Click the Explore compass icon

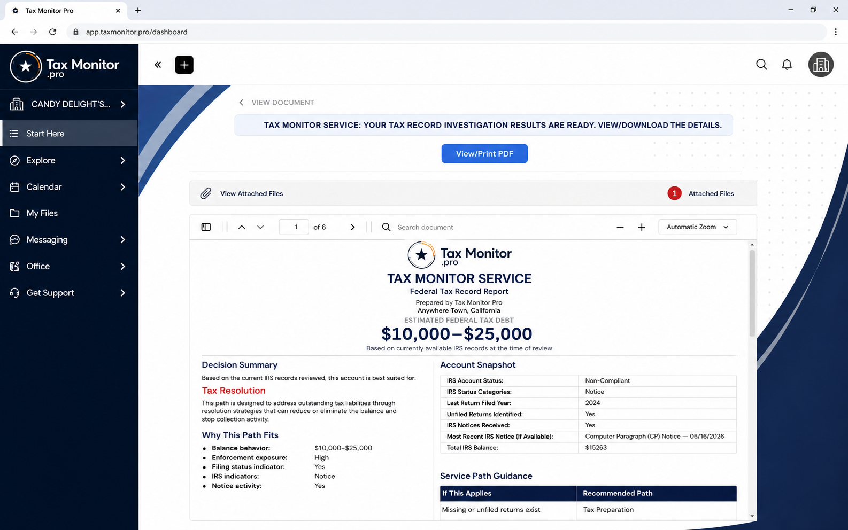coord(15,160)
